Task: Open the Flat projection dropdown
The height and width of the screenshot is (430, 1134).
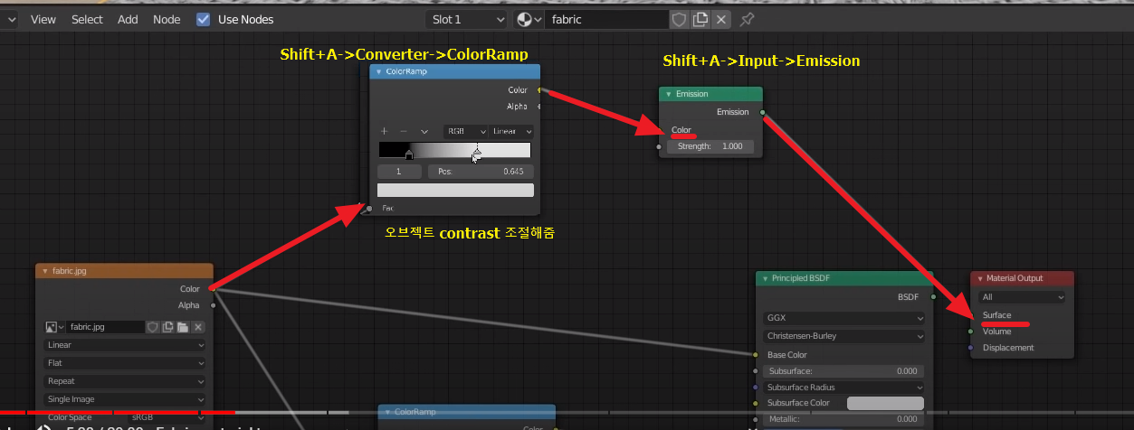Action: pos(124,363)
